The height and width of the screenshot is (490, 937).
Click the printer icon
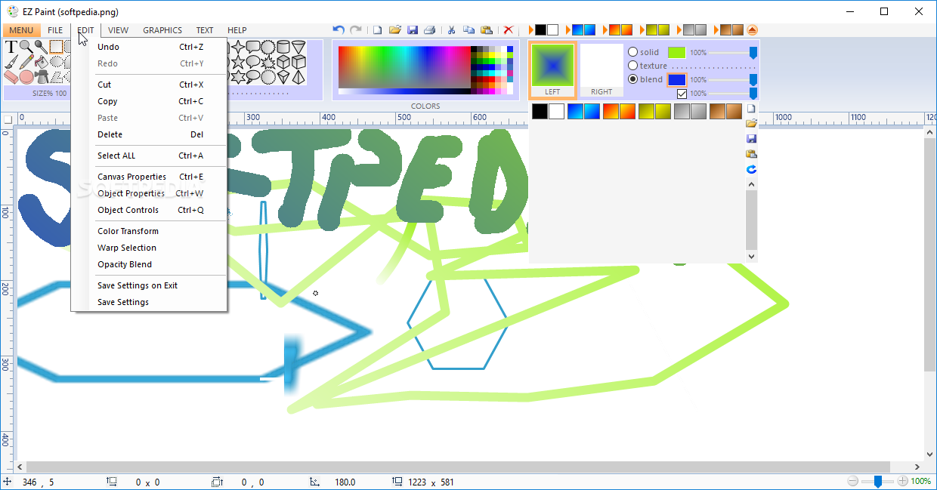click(x=429, y=30)
